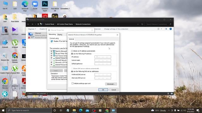Screen dimensions: 202x113
Task: Open Chrome from the taskbar
Action: pos(107,110)
